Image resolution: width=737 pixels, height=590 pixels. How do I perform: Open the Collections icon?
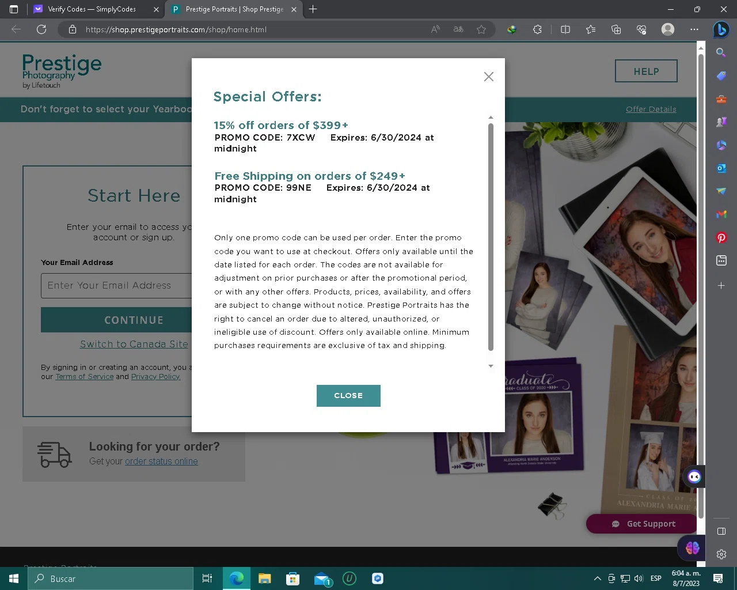(616, 29)
